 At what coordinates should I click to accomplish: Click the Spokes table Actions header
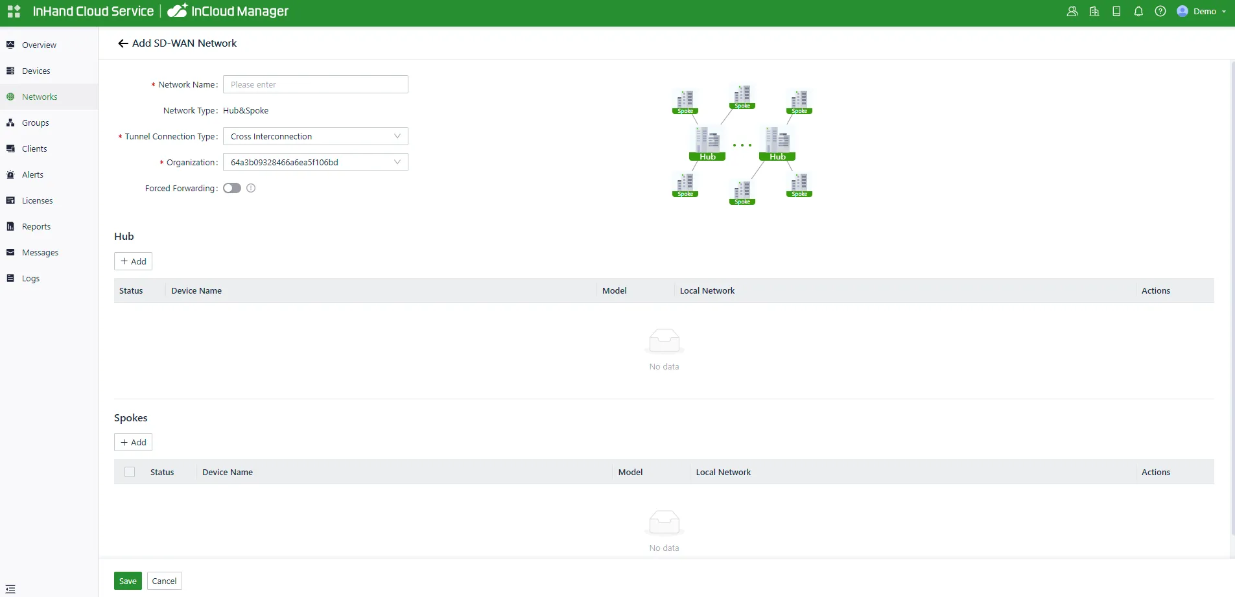[1156, 472]
